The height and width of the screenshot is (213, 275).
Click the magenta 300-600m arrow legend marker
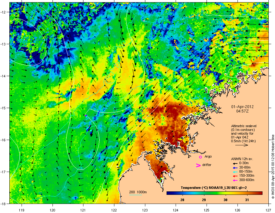pos(235,180)
